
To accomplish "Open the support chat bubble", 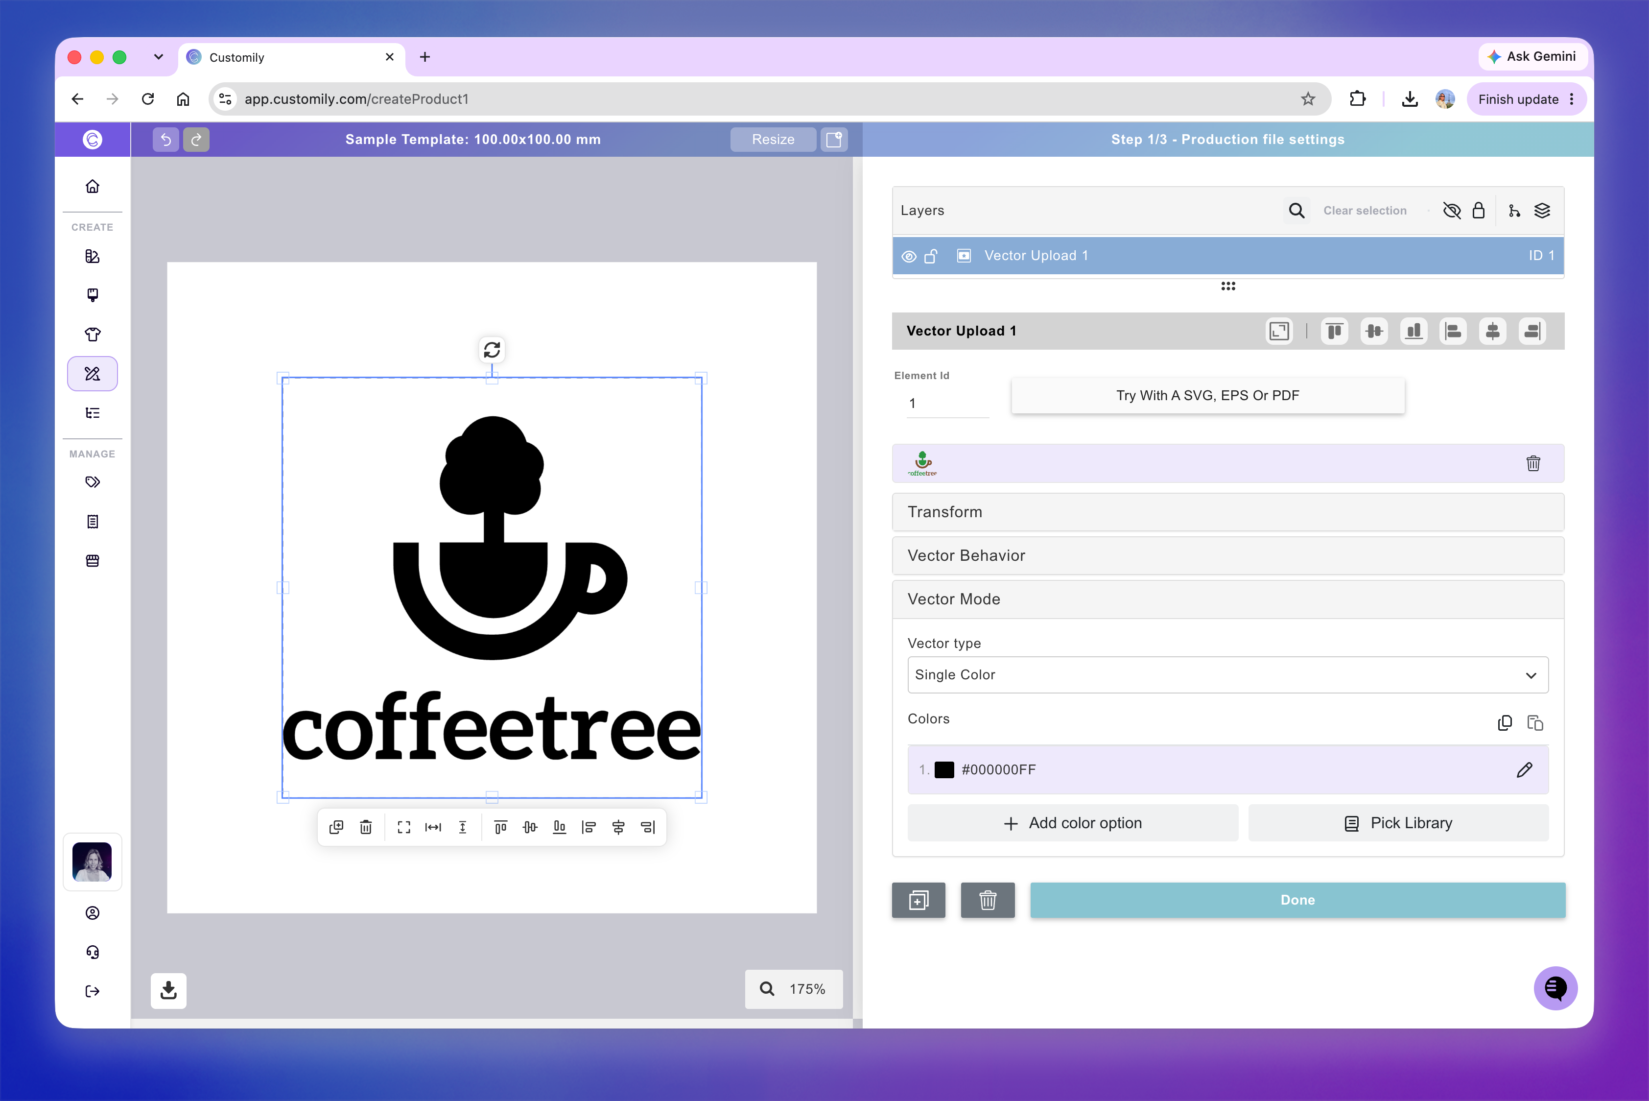I will (x=1555, y=989).
